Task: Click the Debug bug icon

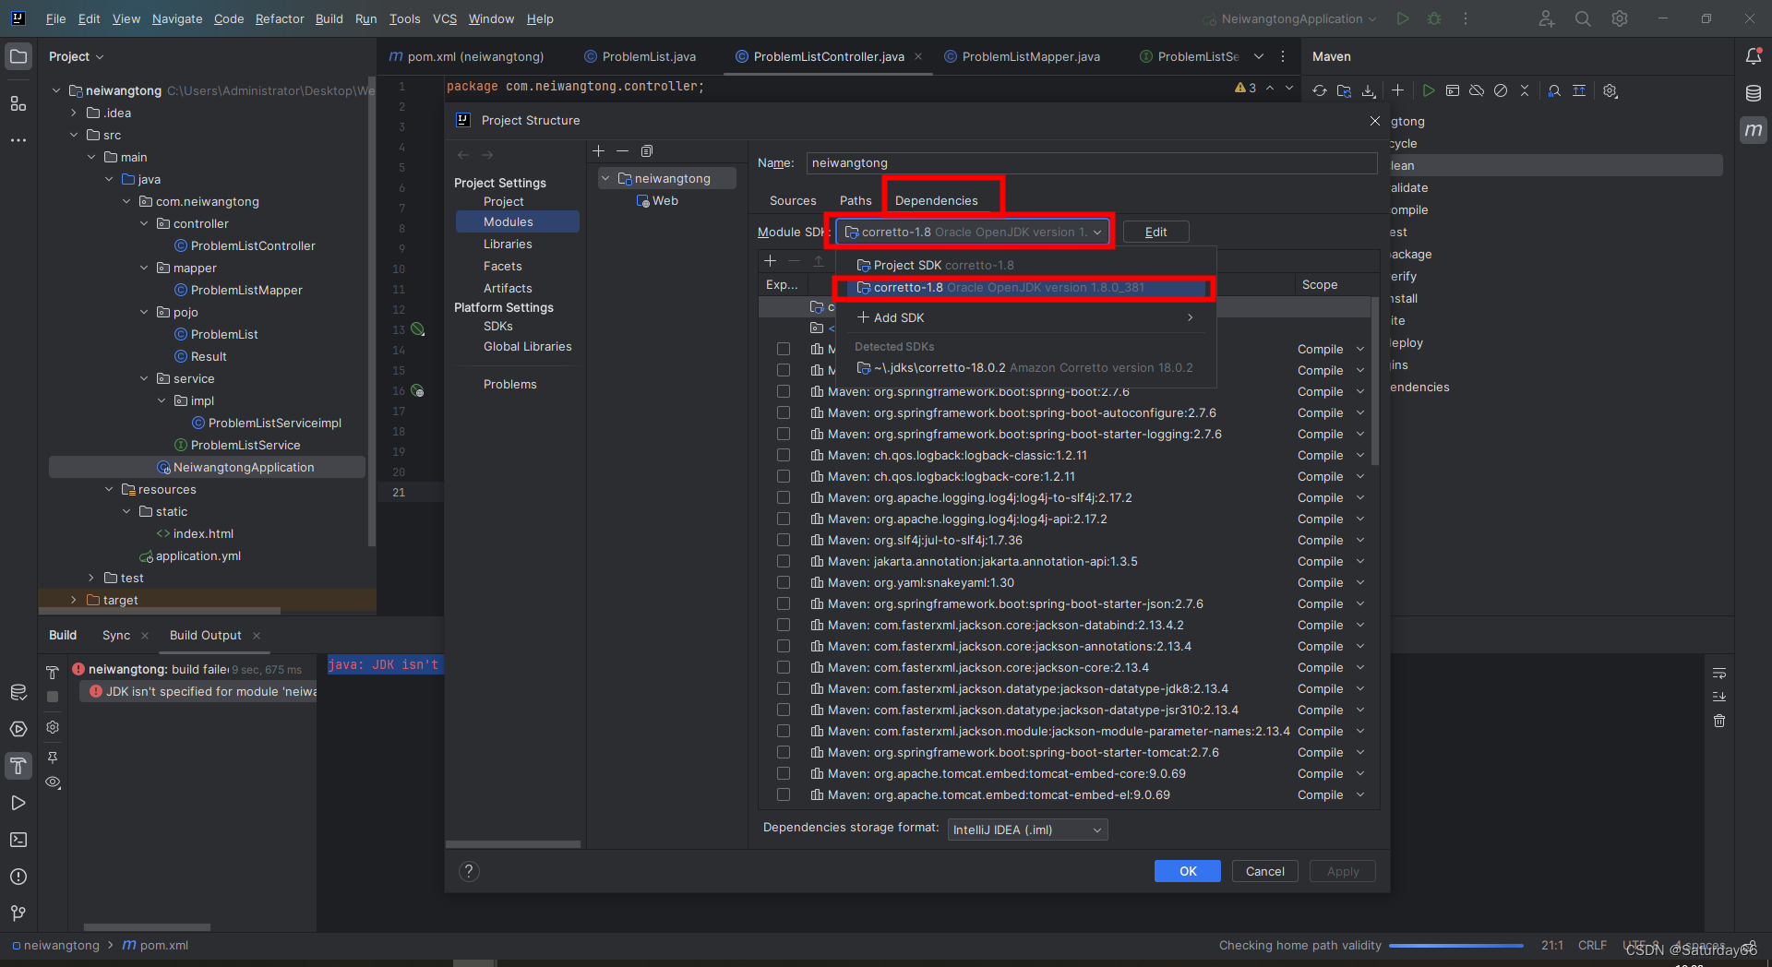Action: coord(1434,18)
